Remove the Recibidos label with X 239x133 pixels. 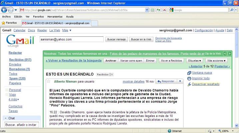tap(112, 75)
